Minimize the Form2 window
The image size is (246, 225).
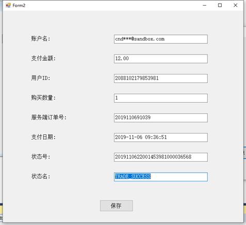205,5
